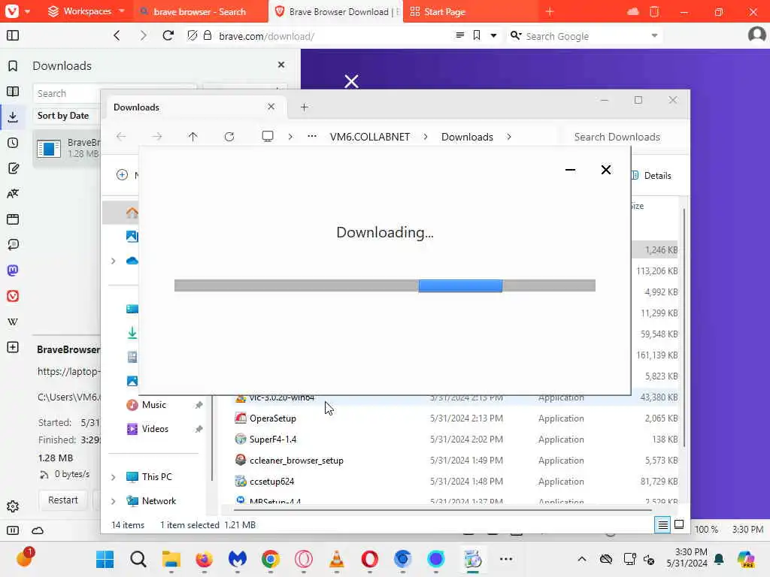Screen dimensions: 770x577
Task: Open the synced tabs cloud icon
Action: coord(633,11)
